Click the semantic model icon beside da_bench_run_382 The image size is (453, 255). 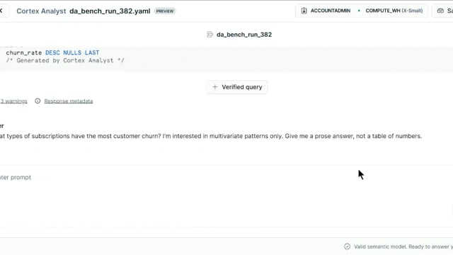[x=210, y=35]
